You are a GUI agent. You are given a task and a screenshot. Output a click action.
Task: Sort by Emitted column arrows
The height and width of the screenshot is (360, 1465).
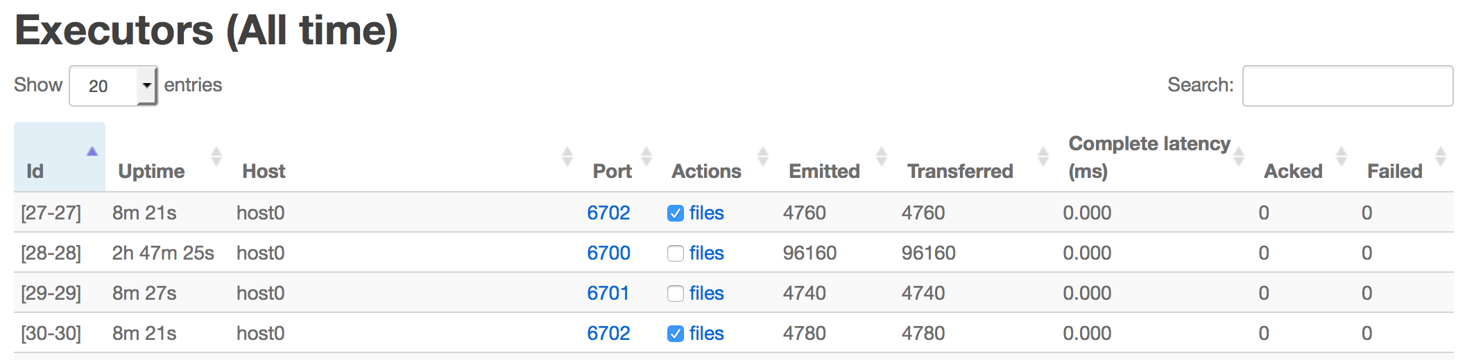tap(881, 156)
